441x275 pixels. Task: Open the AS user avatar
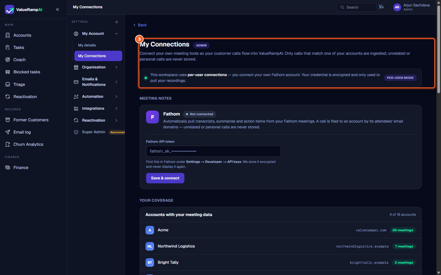pos(397,7)
